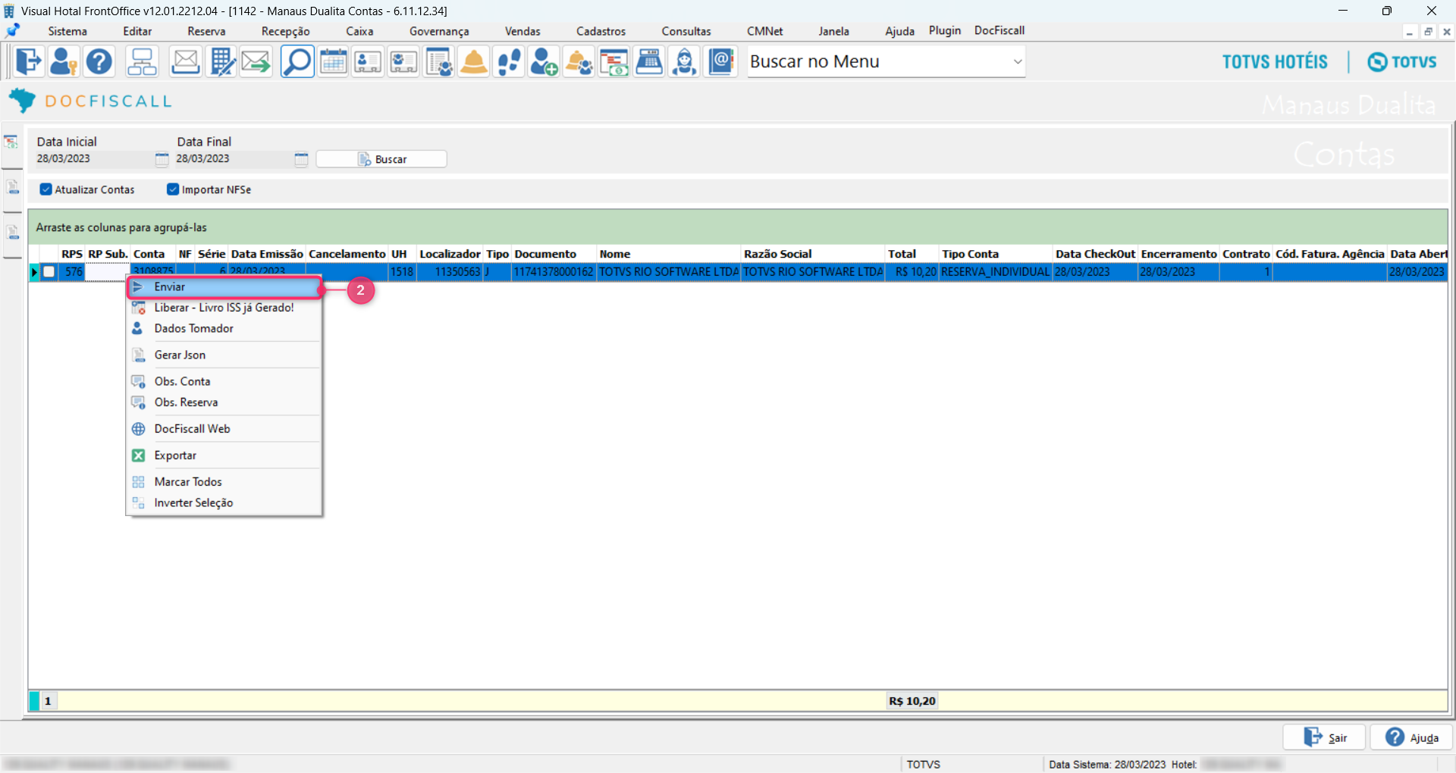The image size is (1456, 773).
Task: Click the Sair button
Action: click(x=1324, y=737)
